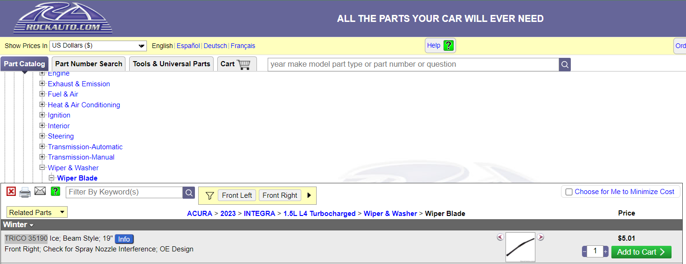This screenshot has width=686, height=264.
Task: Open the Exhaust & Emission link
Action: 79,84
